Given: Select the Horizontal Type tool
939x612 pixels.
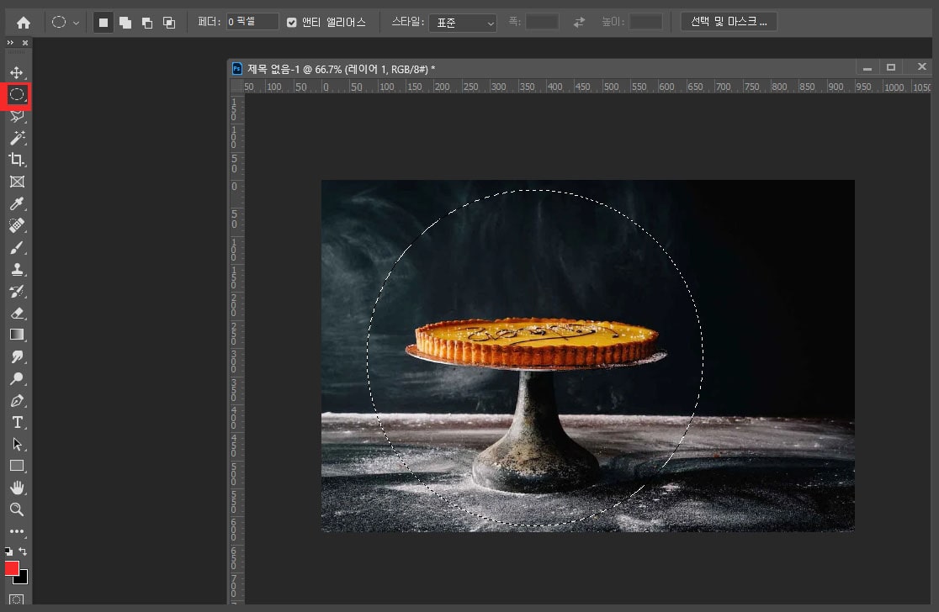Looking at the screenshot, I should pos(16,422).
